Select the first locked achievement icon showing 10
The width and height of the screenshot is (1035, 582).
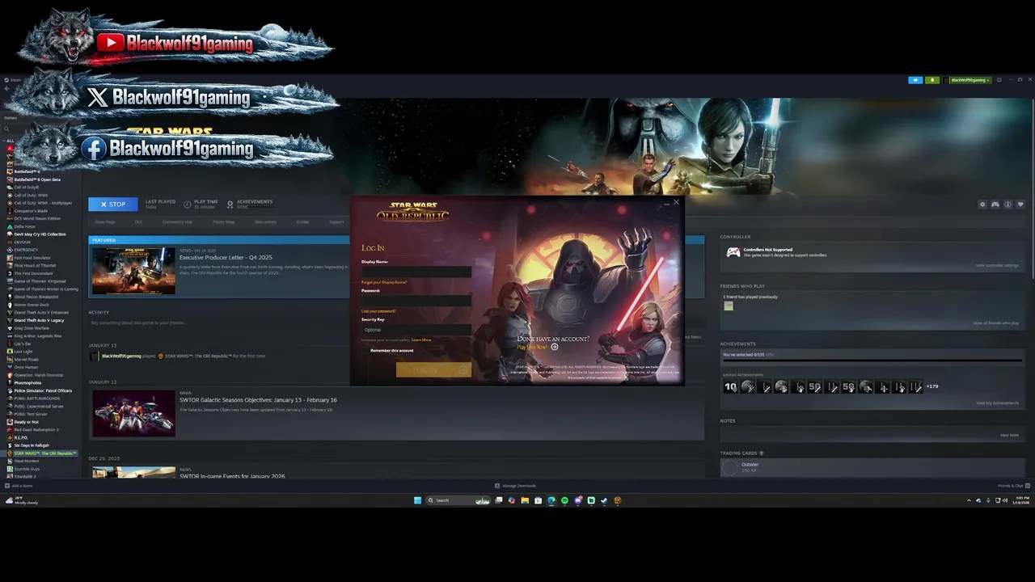[x=730, y=387]
